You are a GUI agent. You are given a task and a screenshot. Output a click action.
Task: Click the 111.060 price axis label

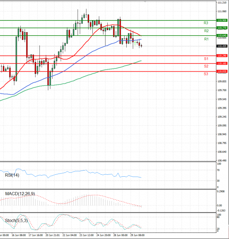222,11
